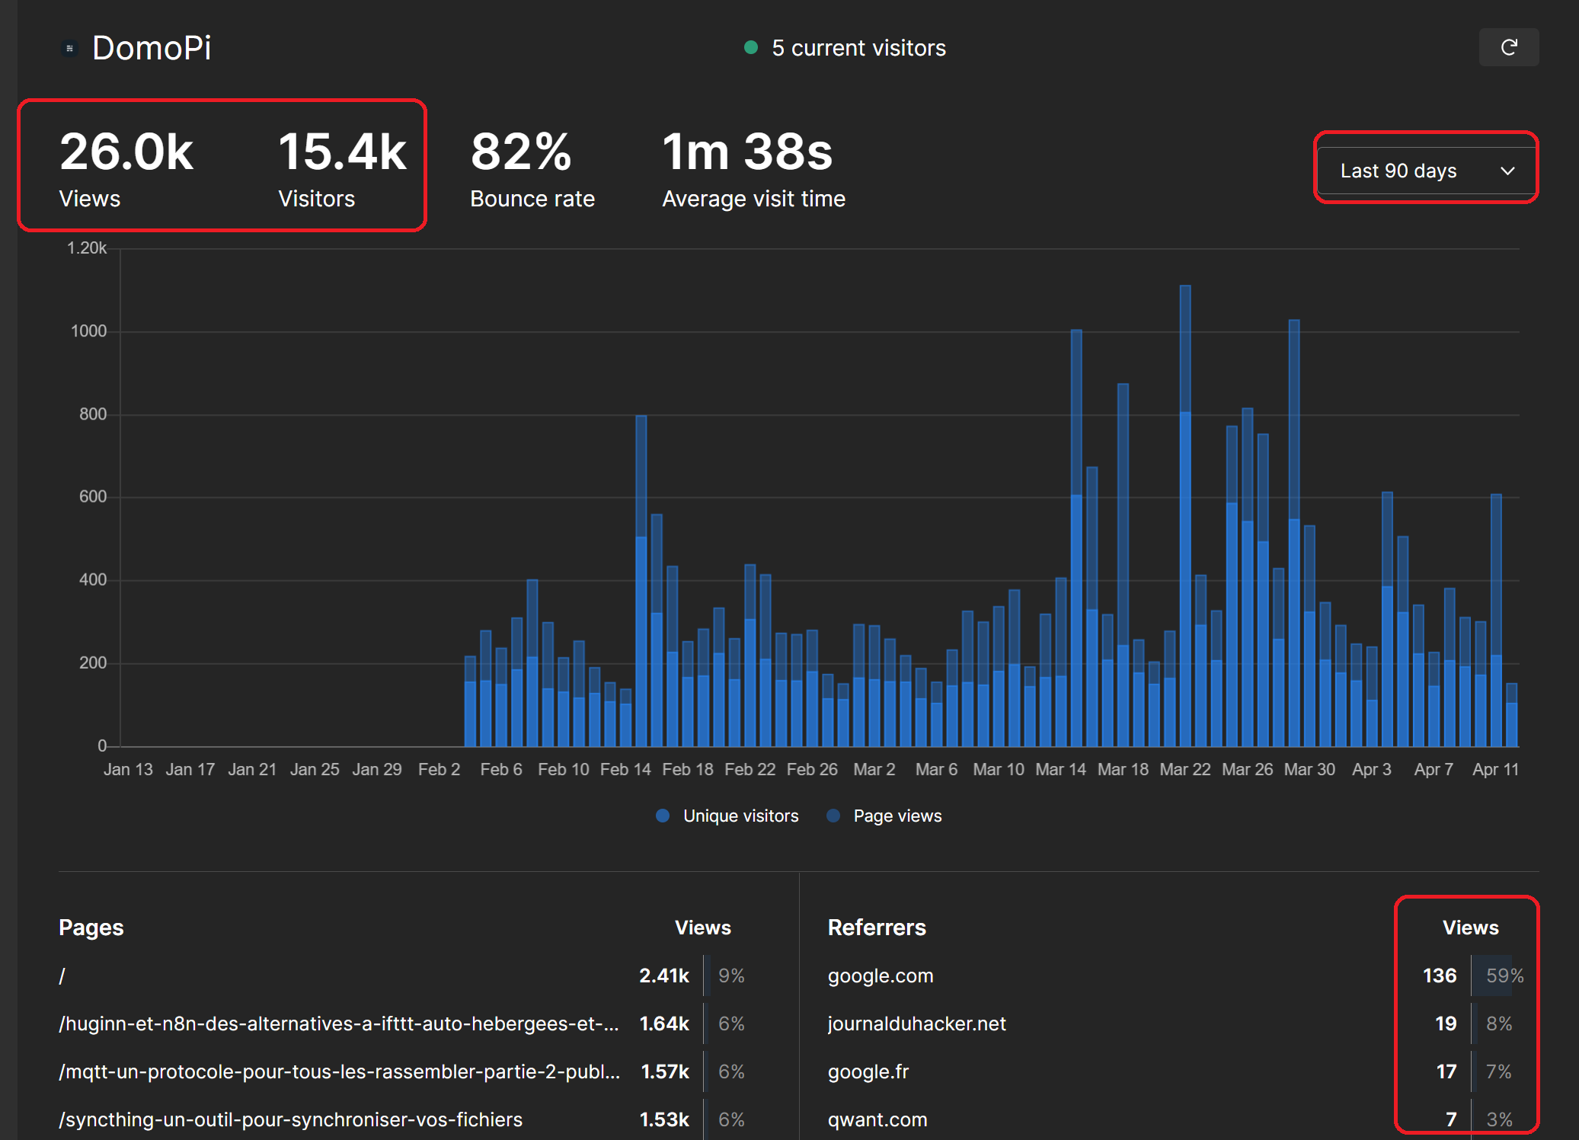This screenshot has width=1579, height=1140.
Task: Click the "5 current visitors" label
Action: (x=858, y=47)
